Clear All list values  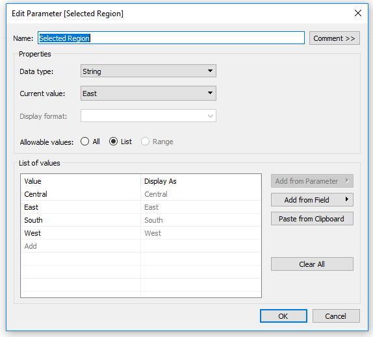point(312,264)
